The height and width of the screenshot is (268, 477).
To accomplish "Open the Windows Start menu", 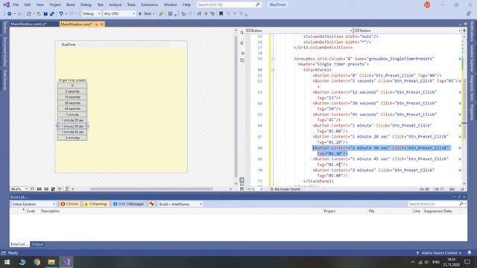I will tap(7, 262).
